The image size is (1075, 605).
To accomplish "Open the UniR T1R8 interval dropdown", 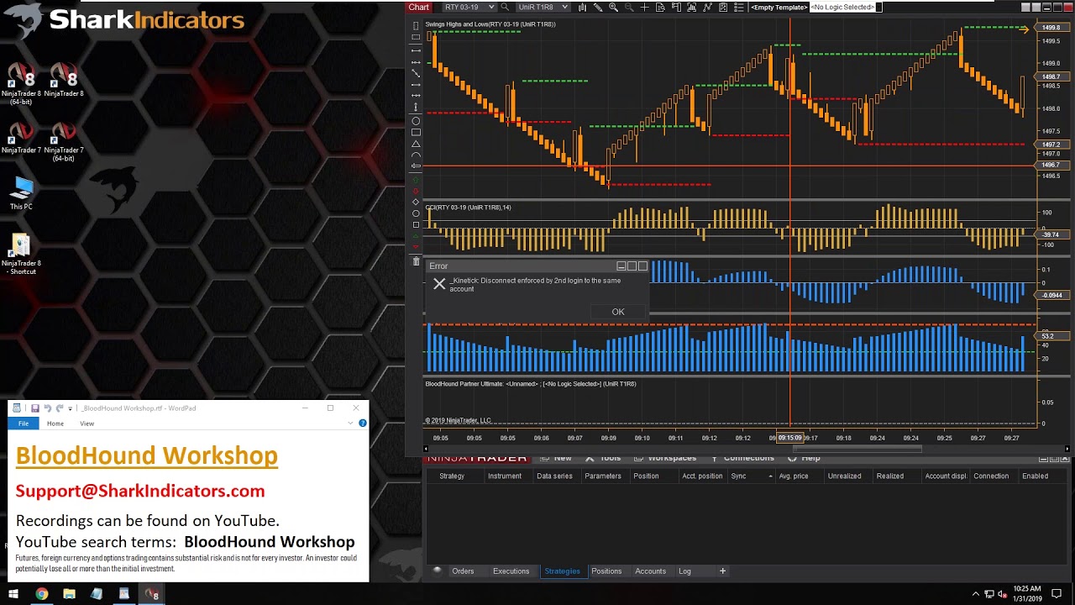I will [x=543, y=7].
